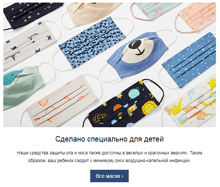Click the ringed planet on the space mask
The height and width of the screenshot is (187, 220).
[x=134, y=93]
